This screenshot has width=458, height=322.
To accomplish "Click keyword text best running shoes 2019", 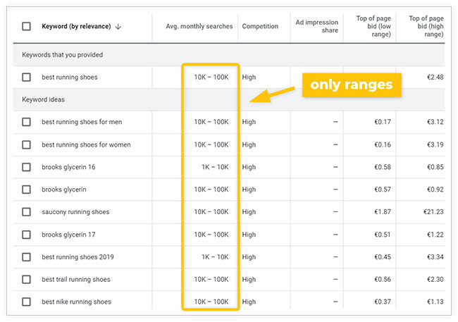I will pos(78,257).
